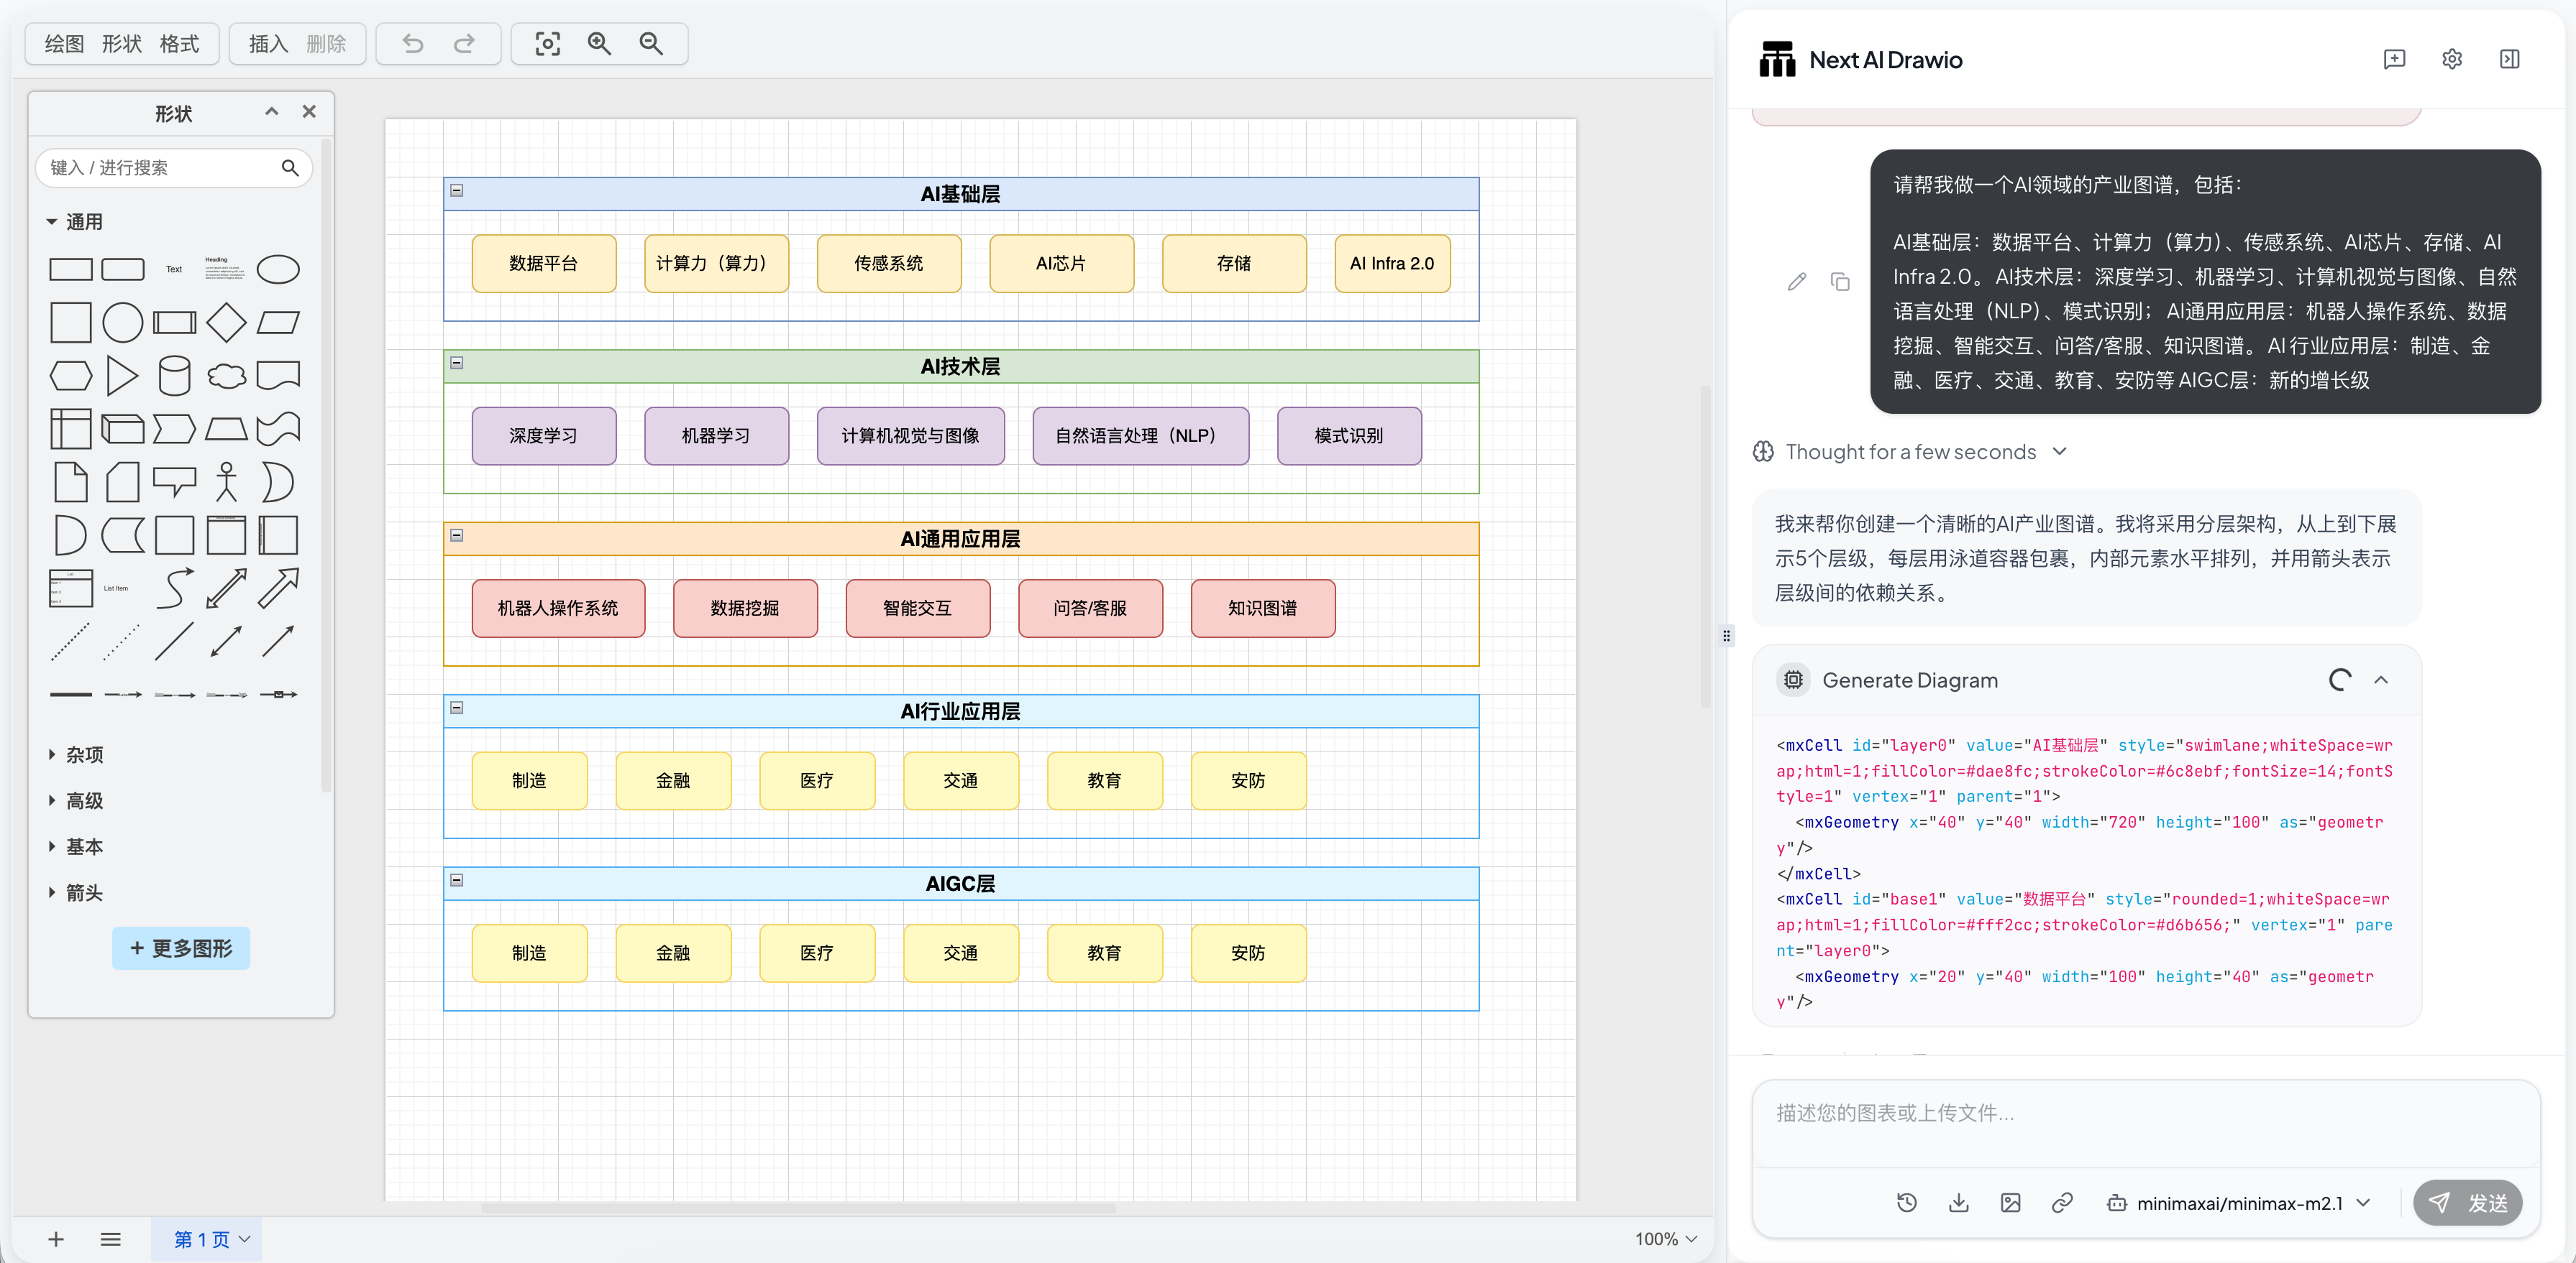Collapse the AI技术层 swimlane toggle

(x=457, y=363)
